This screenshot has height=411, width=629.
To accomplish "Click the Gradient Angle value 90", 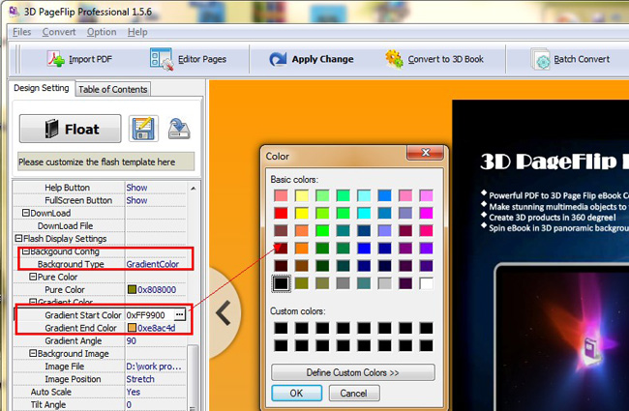I will pos(132,340).
